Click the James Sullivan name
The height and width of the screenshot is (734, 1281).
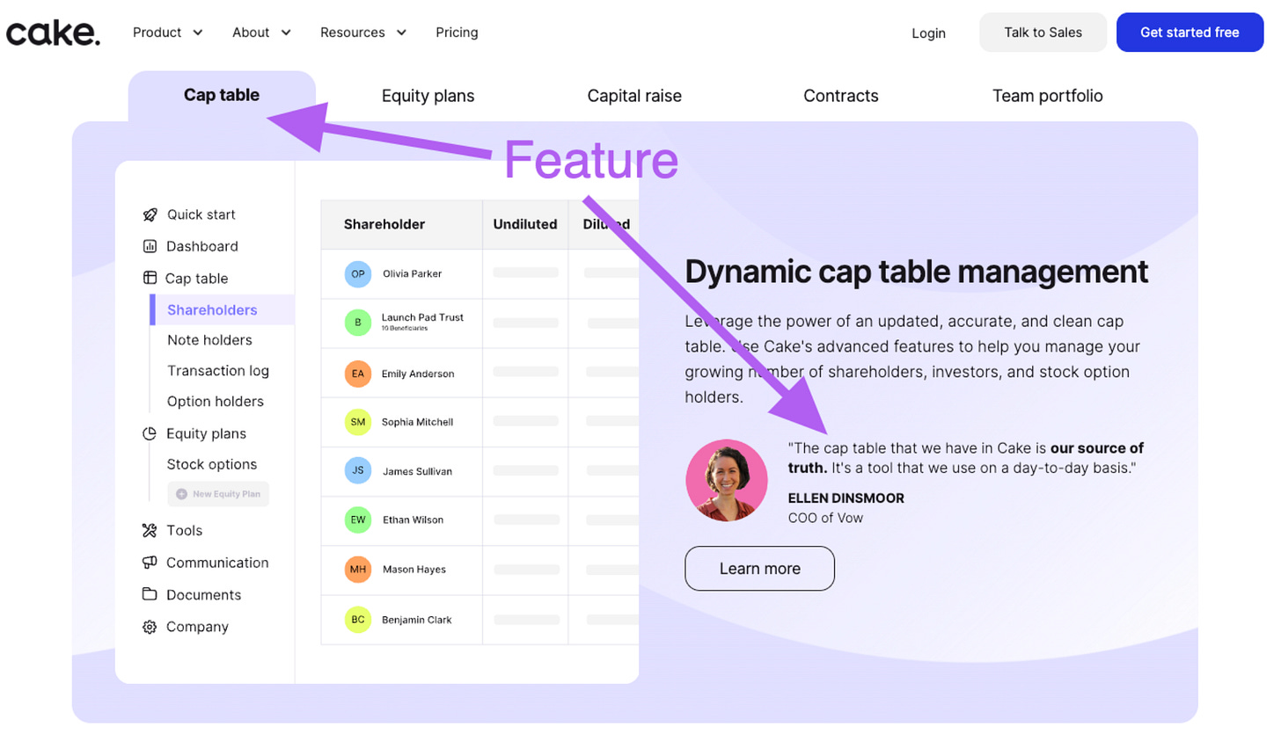tap(417, 471)
